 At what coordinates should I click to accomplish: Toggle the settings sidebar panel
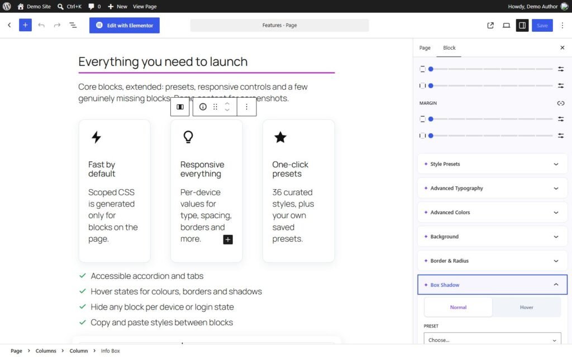522,25
